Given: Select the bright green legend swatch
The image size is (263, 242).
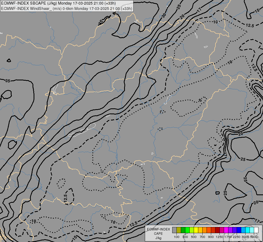Looking at the screenshot, I should click(x=187, y=230).
